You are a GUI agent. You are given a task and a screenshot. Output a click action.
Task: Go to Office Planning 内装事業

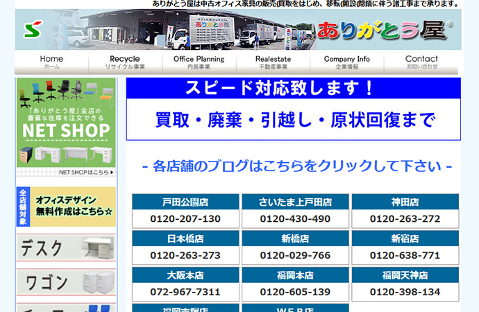tap(199, 62)
